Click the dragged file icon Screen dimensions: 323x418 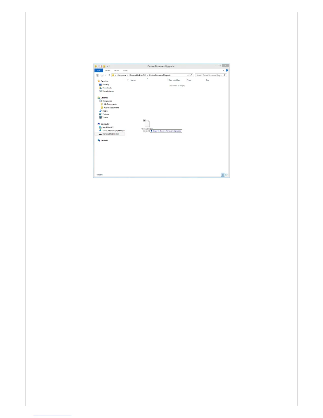click(x=147, y=124)
